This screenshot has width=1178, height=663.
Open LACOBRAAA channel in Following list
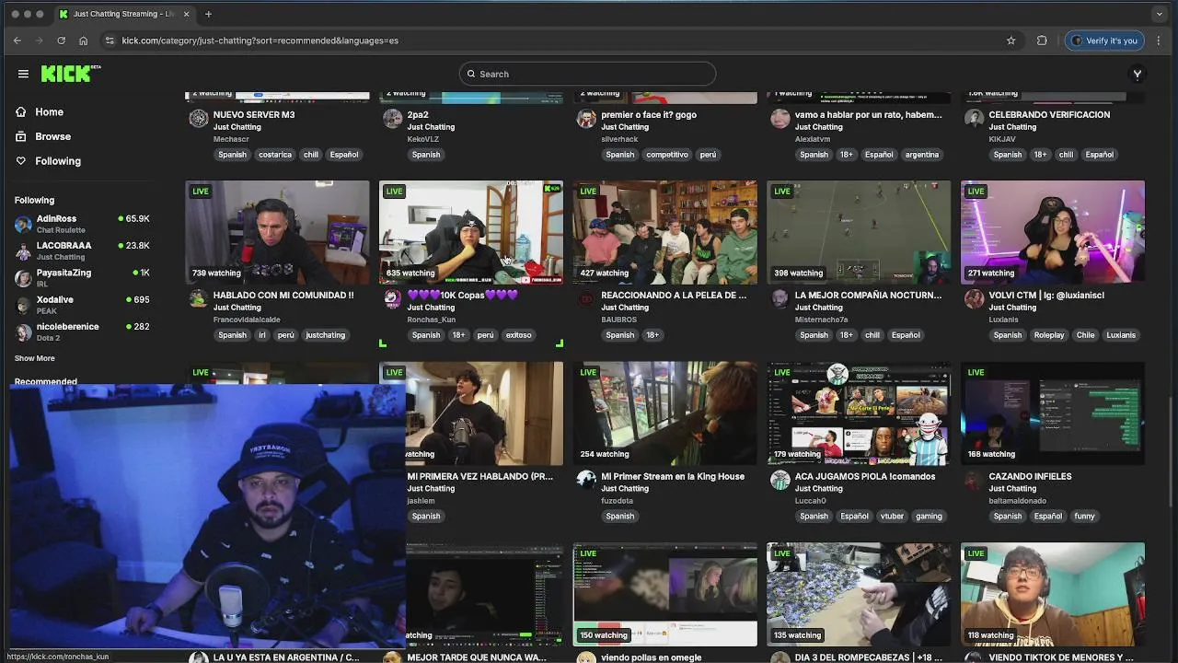82,250
